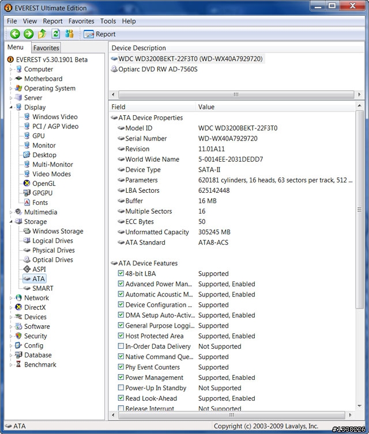Image resolution: width=369 pixels, height=434 pixels.
Task: Open the Fonts icon under Display
Action: (27, 203)
